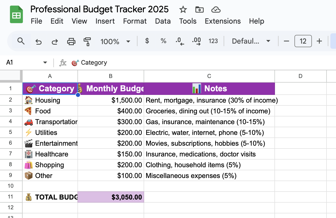The width and height of the screenshot is (336, 218).
Task: Select the Miscellaneous expenses note
Action: 209,175
